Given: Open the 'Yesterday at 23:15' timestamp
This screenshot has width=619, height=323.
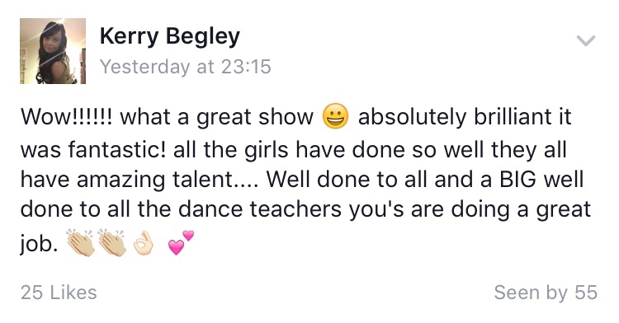Looking at the screenshot, I should click(x=186, y=66).
